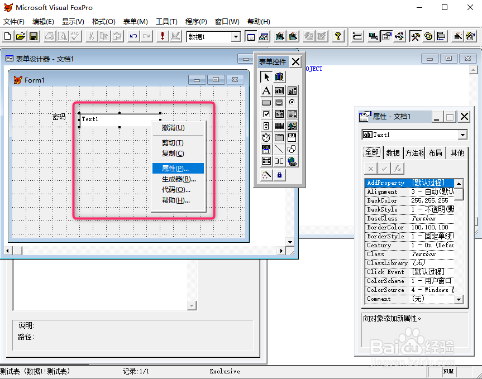Save the form with the floppy icon

coord(33,36)
